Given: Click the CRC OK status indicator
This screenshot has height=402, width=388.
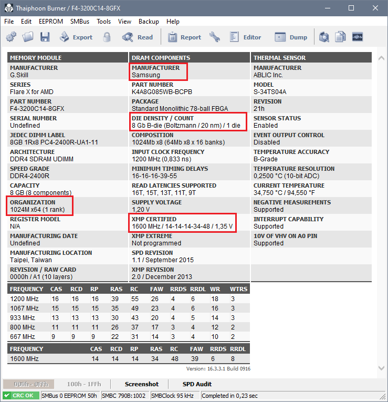Looking at the screenshot, I should click(21, 396).
